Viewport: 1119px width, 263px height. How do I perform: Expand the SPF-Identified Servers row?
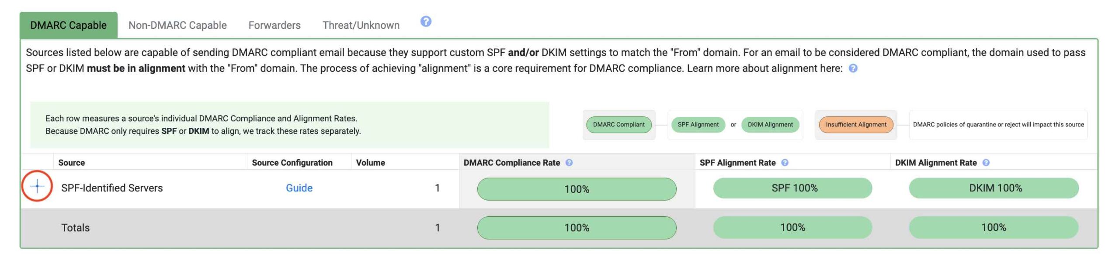point(37,186)
